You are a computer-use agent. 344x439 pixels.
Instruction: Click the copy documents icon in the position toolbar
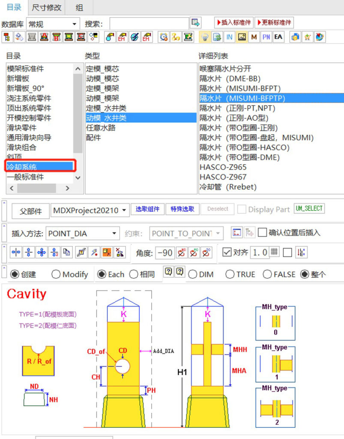pos(67,252)
